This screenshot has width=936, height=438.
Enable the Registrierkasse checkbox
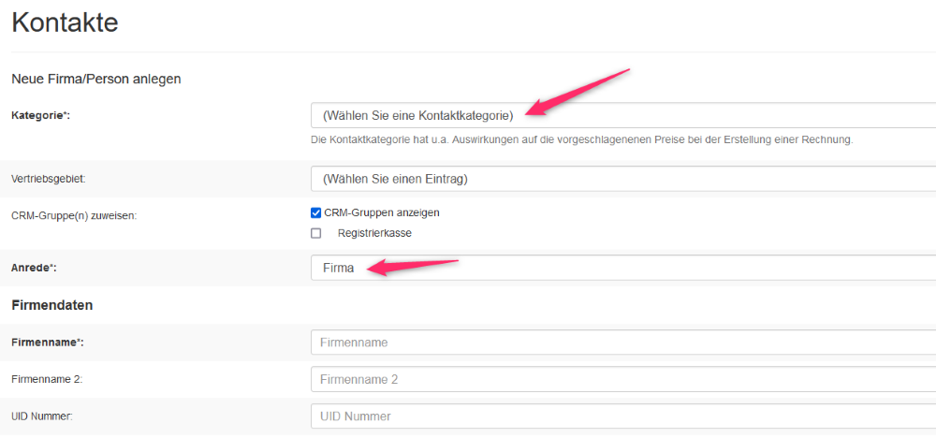pos(316,233)
